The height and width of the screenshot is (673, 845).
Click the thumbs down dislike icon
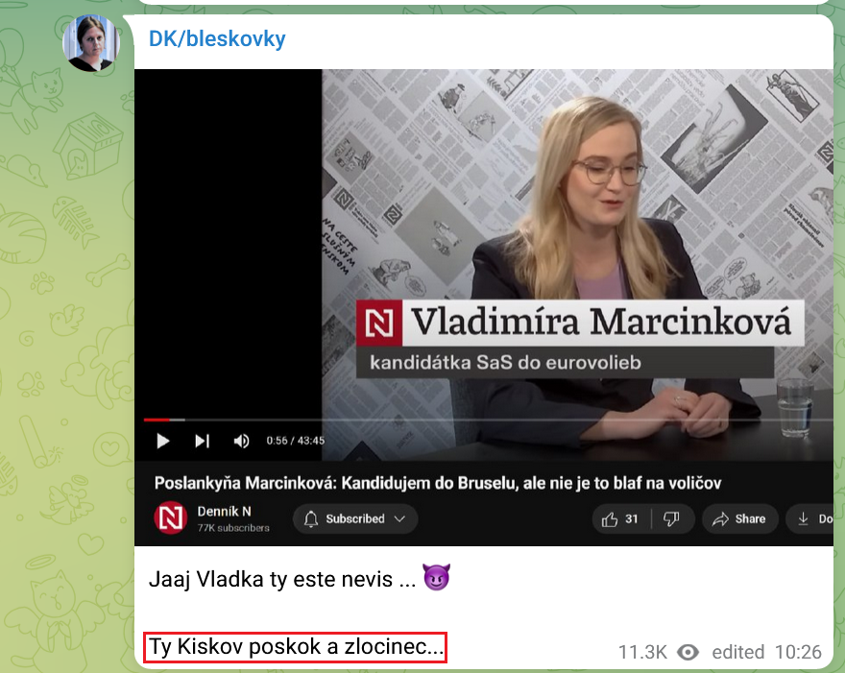[x=671, y=518]
